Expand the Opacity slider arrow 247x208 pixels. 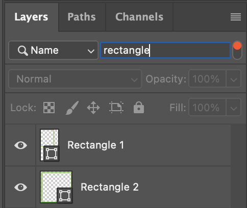click(x=234, y=79)
